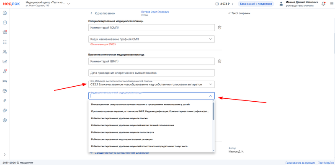Click the МедЛок logo
The image size is (335, 165).
click(x=11, y=4)
